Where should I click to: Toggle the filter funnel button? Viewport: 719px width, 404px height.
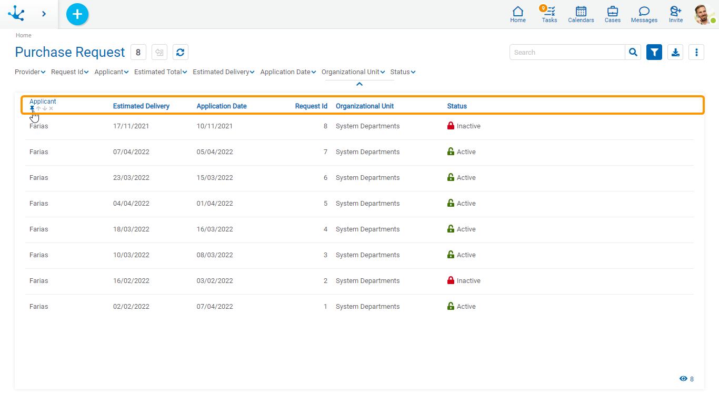[x=654, y=52]
